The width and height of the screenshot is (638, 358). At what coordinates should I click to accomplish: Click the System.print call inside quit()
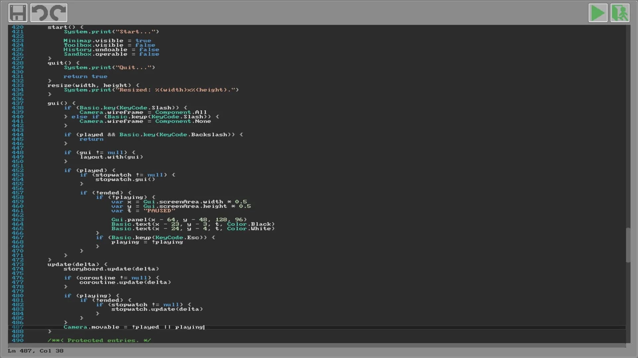110,67
